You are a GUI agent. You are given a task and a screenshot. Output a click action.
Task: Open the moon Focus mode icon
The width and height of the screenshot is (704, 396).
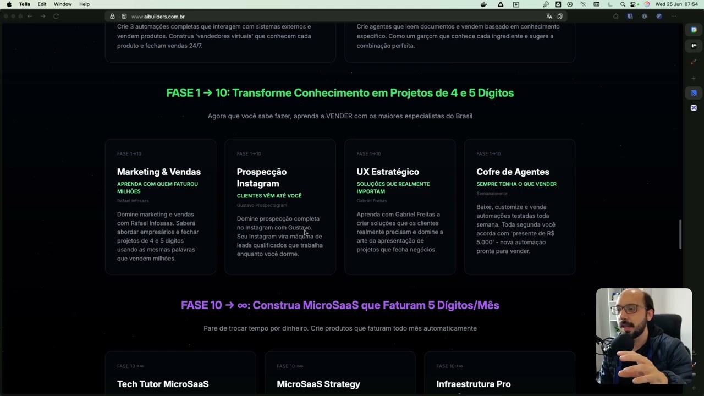click(x=610, y=4)
